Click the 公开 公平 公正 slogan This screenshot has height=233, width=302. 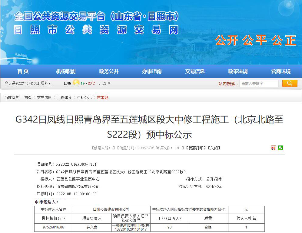[255, 40]
